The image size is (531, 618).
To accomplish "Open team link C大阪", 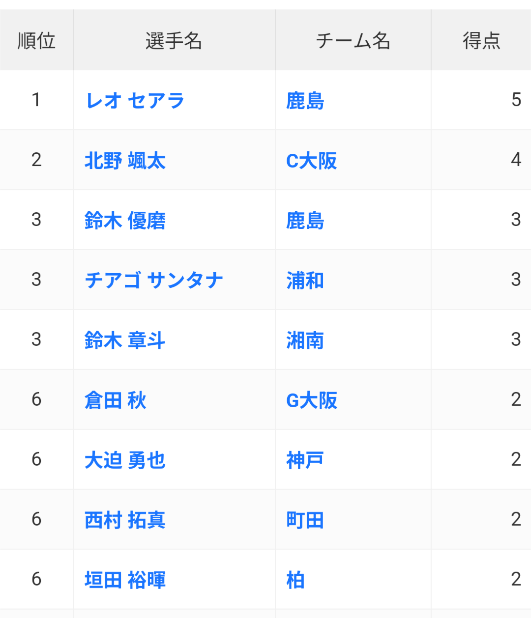I will [311, 161].
